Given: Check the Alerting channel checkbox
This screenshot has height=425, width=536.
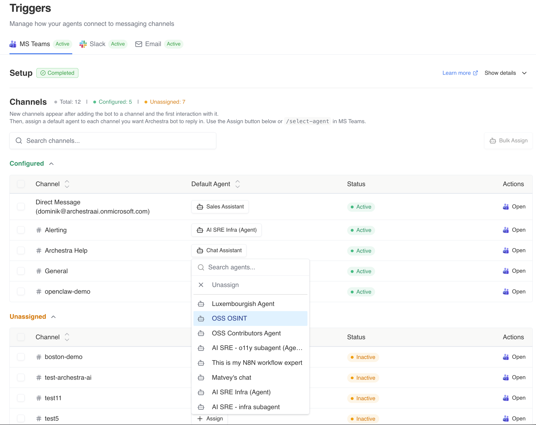Looking at the screenshot, I should click(x=21, y=230).
